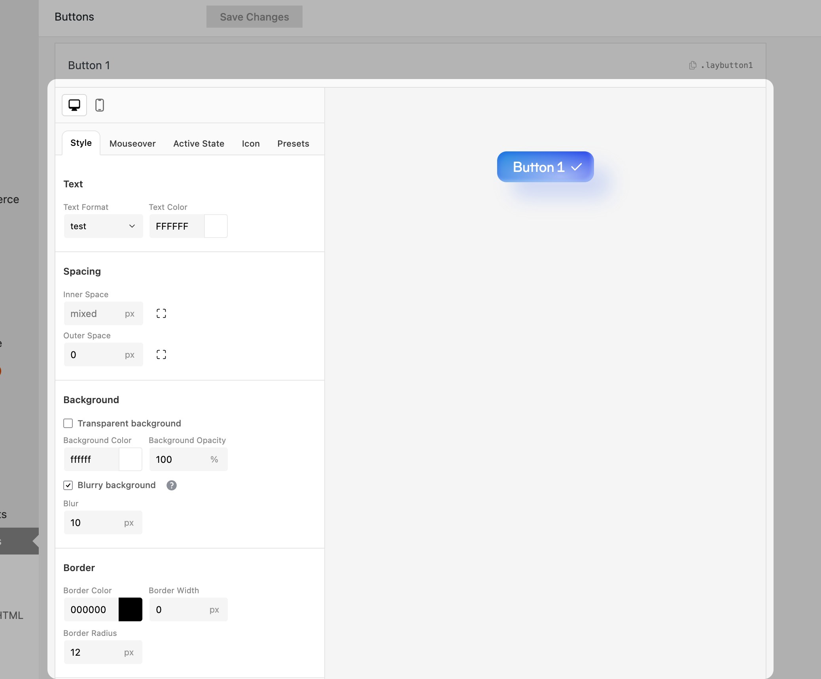Focus the Outer Space value field
Viewport: 821px width, 679px height.
click(x=103, y=355)
